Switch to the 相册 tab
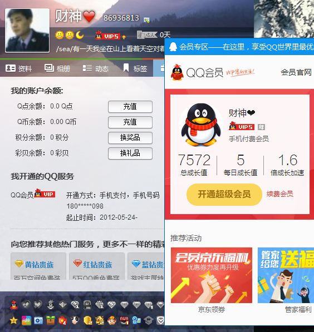Image resolution: width=314 pixels, height=332 pixels. pos(57,68)
